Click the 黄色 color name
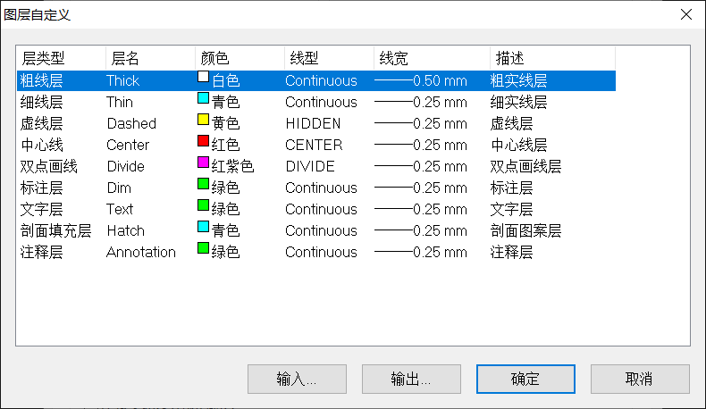 pos(225,123)
